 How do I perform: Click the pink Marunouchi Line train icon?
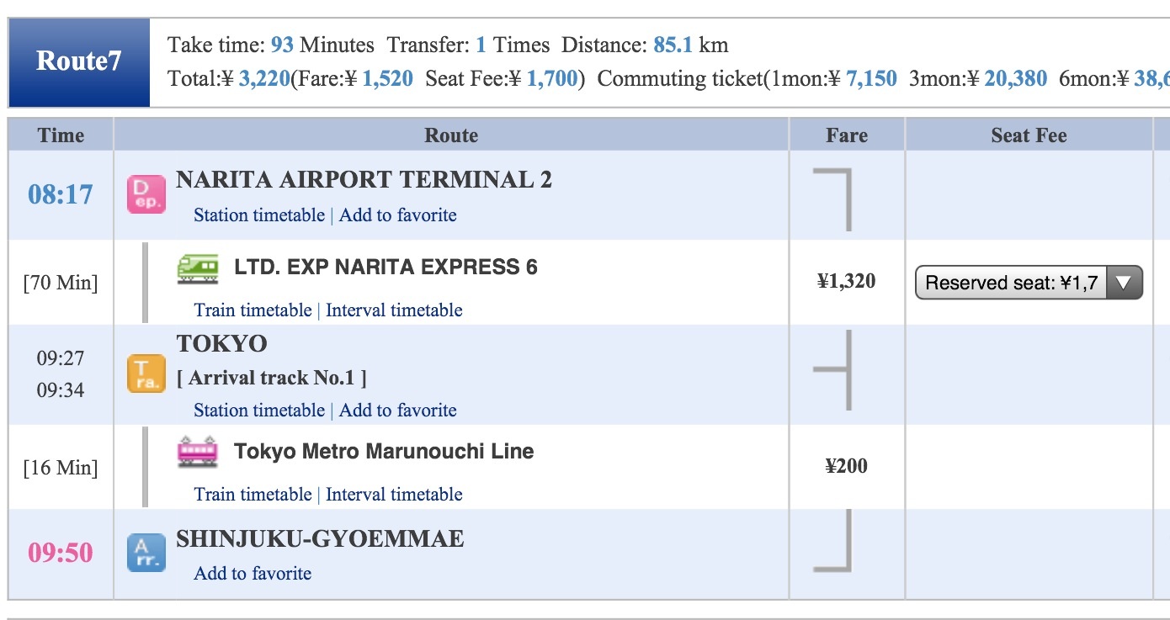coord(198,452)
